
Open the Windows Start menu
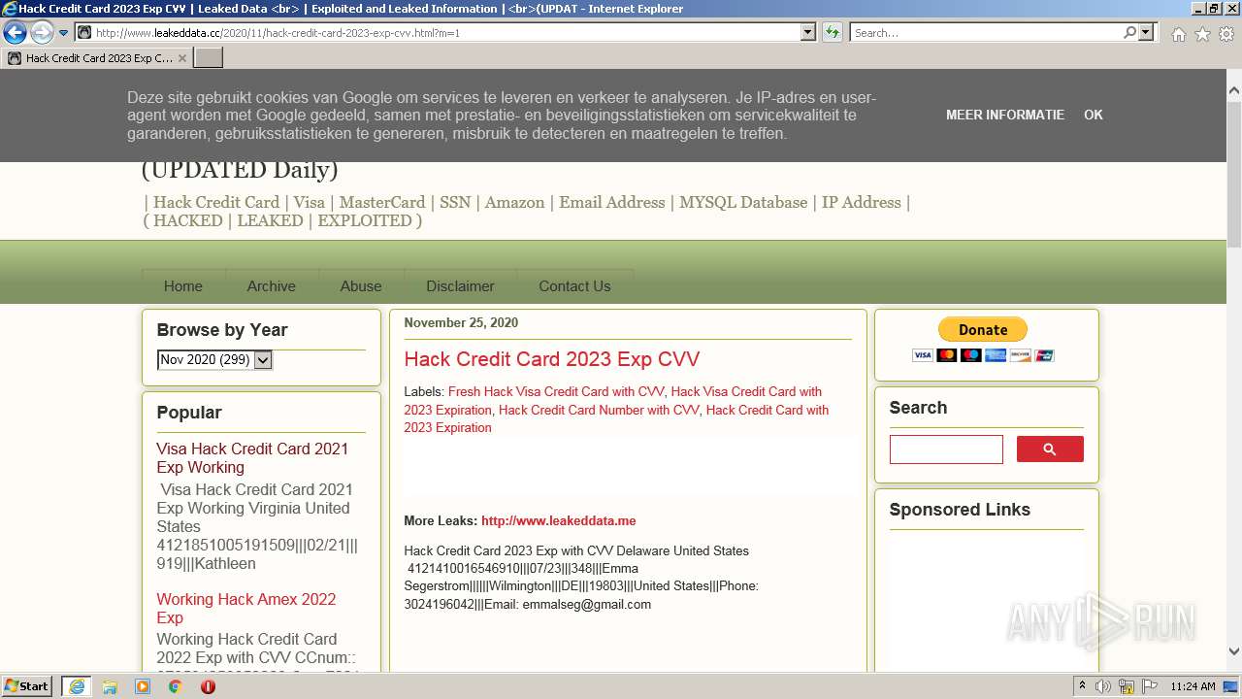27,686
